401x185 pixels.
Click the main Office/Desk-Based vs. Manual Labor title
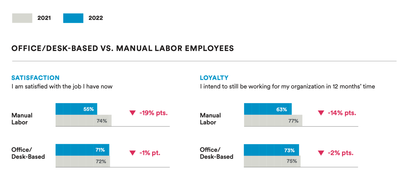pyautogui.click(x=123, y=49)
